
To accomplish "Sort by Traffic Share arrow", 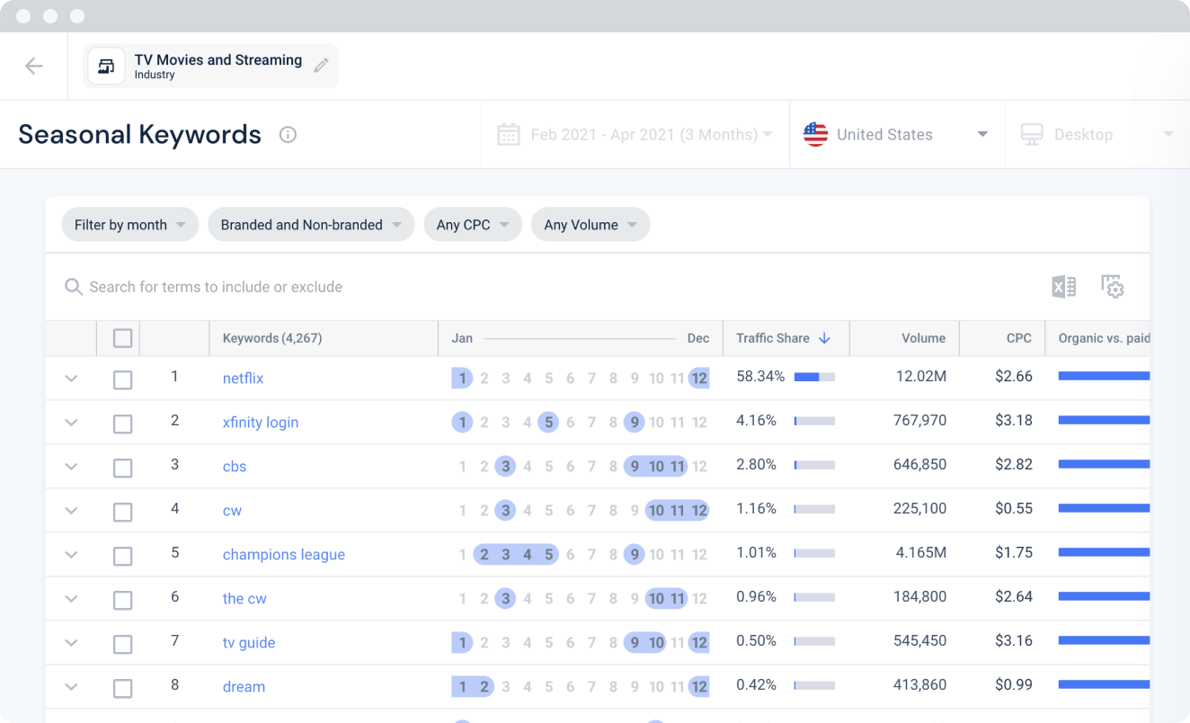I will tap(824, 338).
